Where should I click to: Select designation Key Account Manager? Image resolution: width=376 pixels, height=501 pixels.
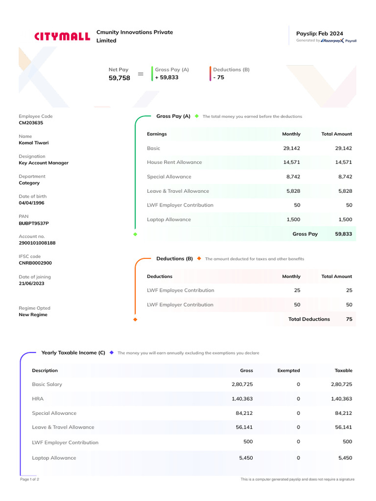pos(44,163)
